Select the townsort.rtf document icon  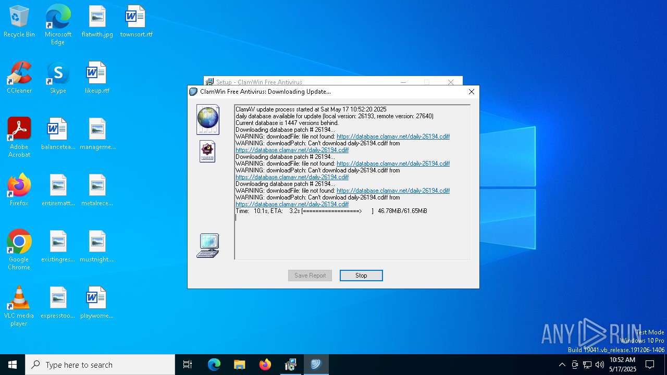pos(136,21)
